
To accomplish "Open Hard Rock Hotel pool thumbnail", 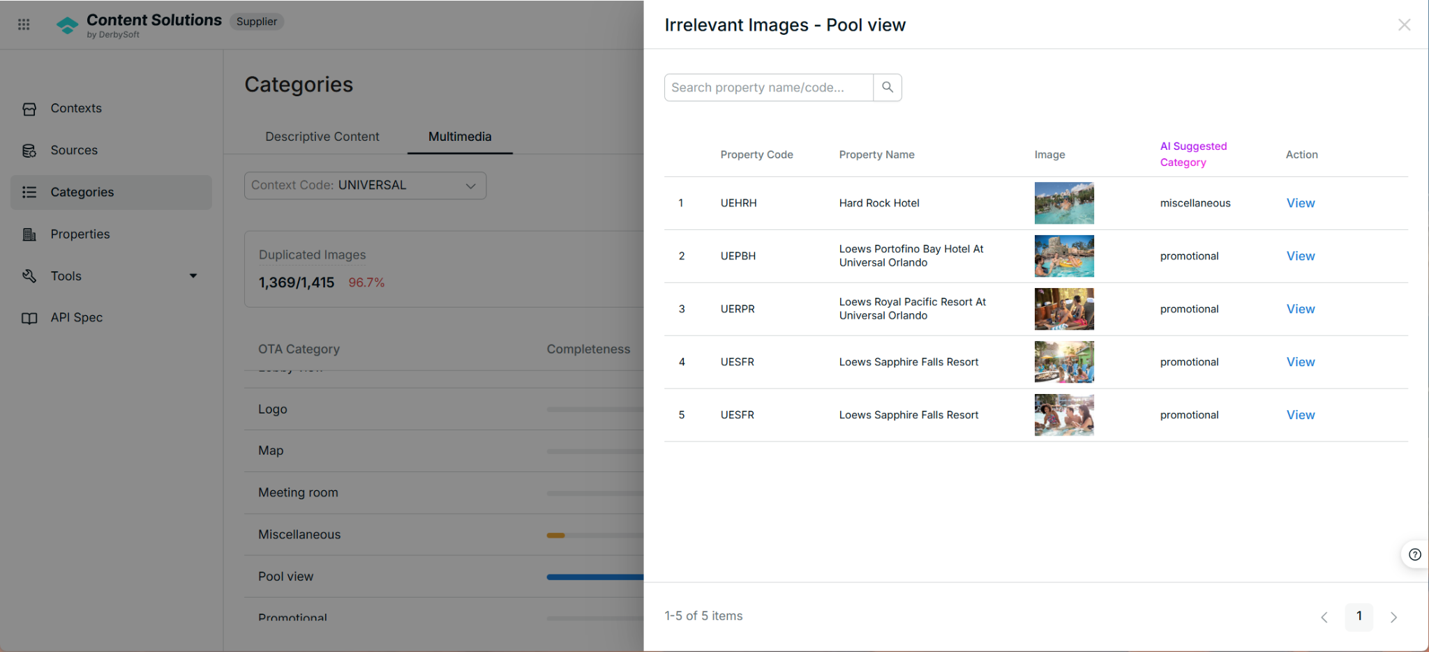I will [1064, 203].
